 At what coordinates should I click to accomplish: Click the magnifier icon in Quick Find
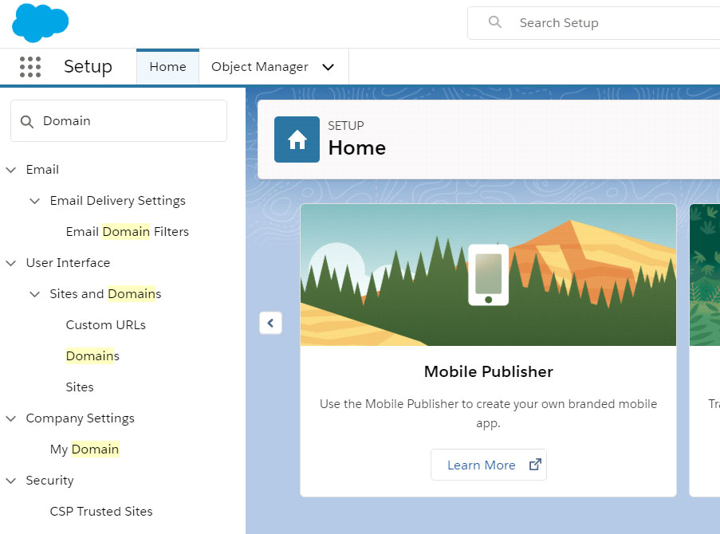tap(27, 121)
